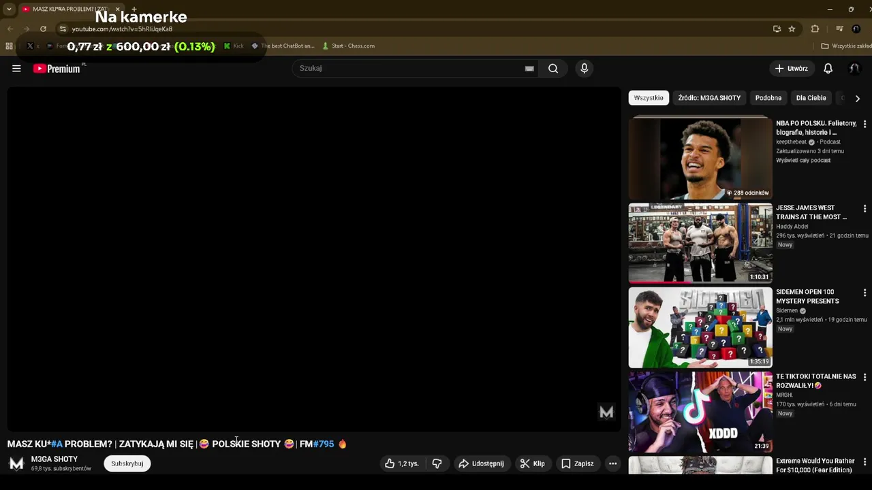Image resolution: width=872 pixels, height=490 pixels.
Task: Open the Wszystkie zakładki bookmarks folder
Action: pyautogui.click(x=846, y=46)
